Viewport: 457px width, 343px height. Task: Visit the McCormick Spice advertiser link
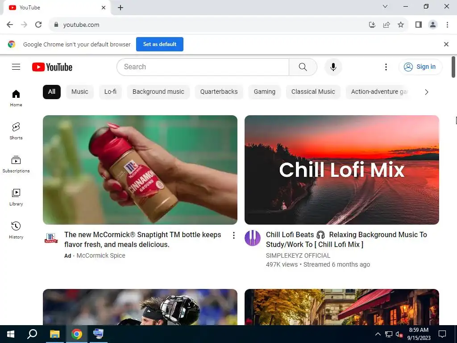(x=101, y=255)
